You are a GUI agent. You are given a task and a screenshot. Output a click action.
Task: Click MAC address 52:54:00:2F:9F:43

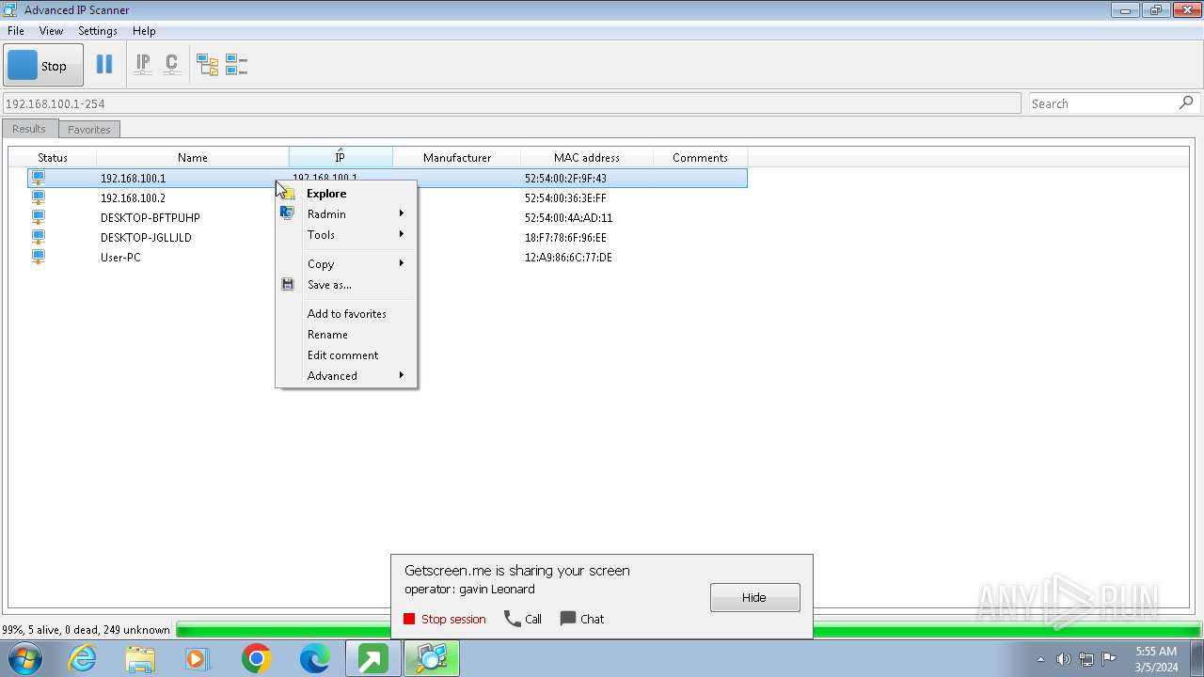pyautogui.click(x=565, y=179)
